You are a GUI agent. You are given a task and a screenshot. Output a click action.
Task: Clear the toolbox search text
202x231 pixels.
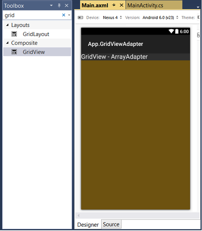click(64, 15)
